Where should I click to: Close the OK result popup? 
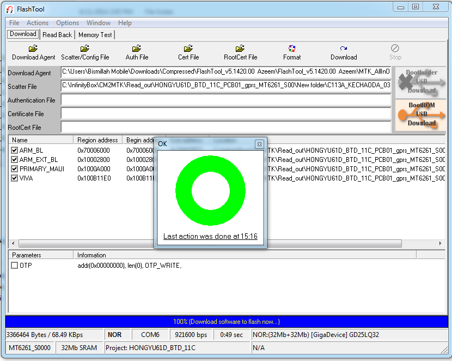259,144
